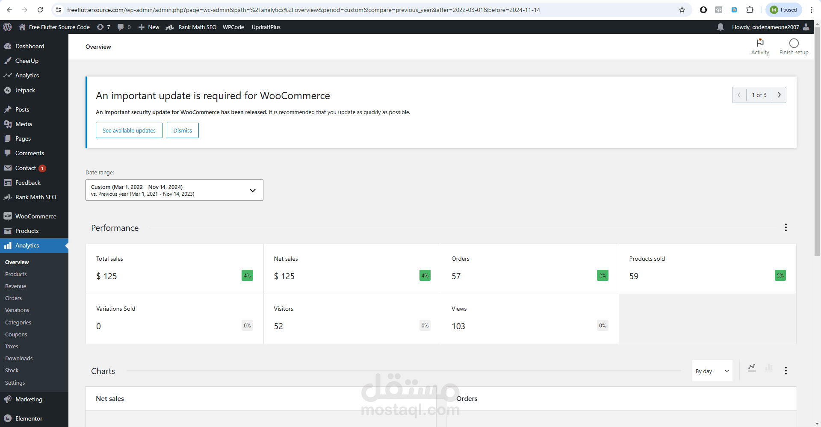The image size is (821, 427).
Task: Open Analytics Settings submenu
Action: (15, 383)
